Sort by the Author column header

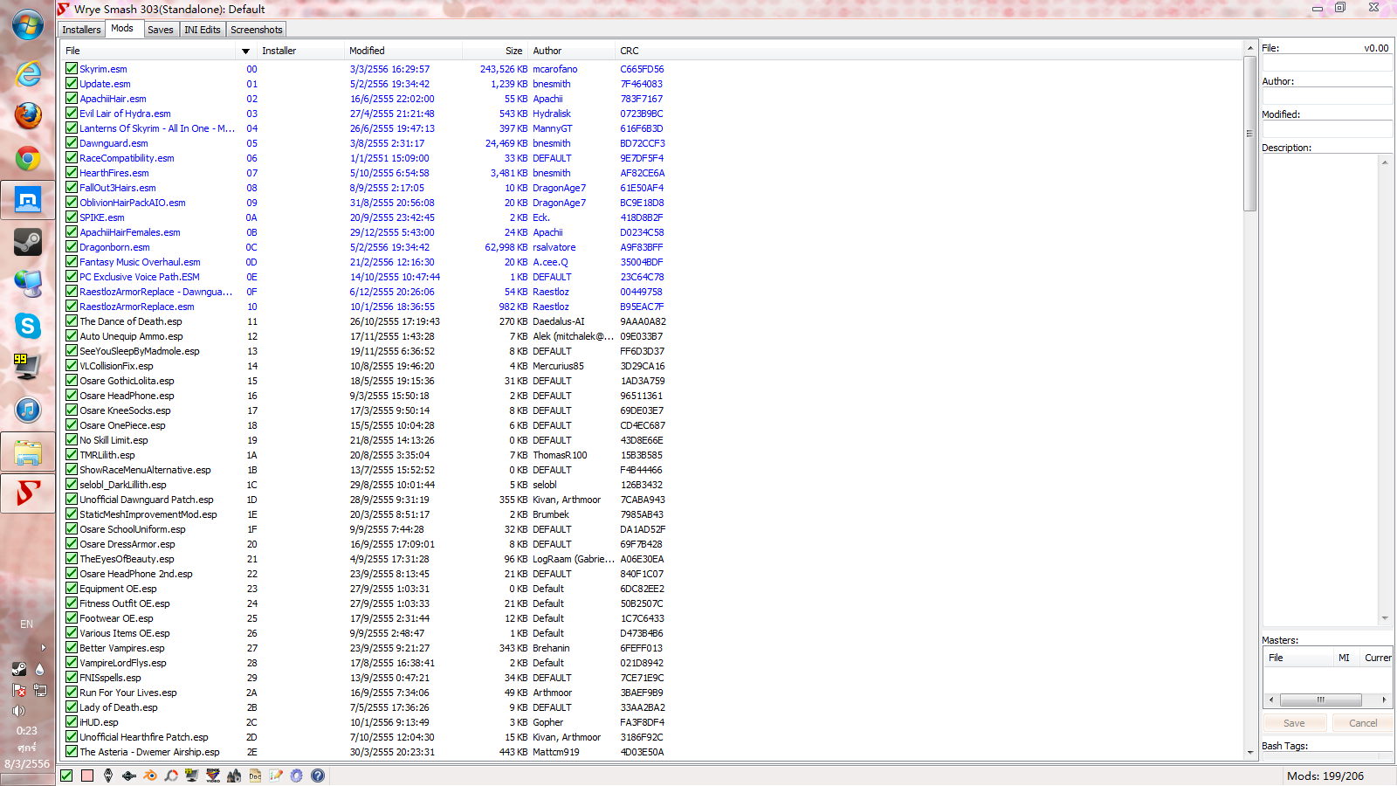[572, 51]
